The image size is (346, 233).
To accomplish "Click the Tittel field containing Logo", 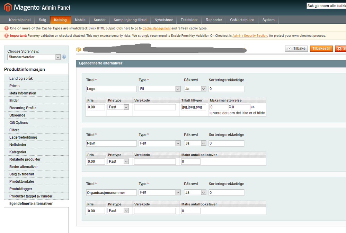I will click(112, 89).
